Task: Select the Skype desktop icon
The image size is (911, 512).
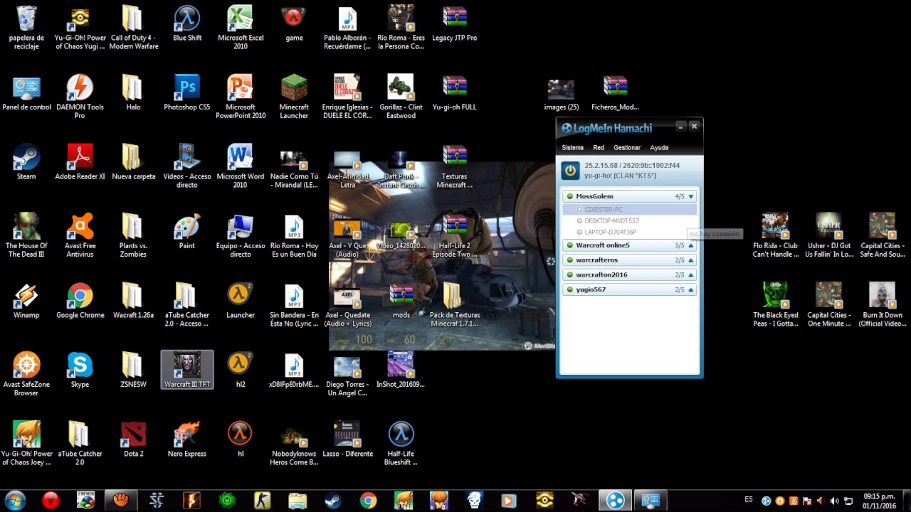Action: [80, 370]
